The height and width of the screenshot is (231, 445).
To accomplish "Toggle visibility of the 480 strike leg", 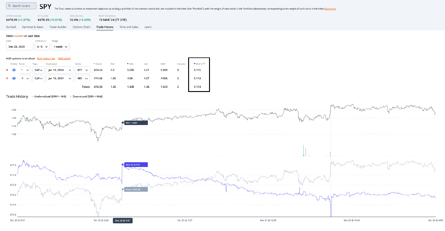I will click(x=14, y=78).
